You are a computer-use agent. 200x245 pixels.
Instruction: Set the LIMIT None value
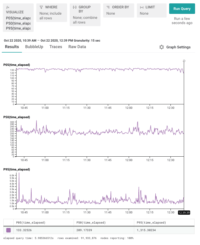144,13
